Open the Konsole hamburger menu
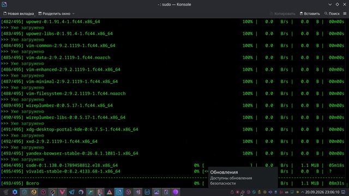This screenshot has height=196, width=349. [x=345, y=14]
